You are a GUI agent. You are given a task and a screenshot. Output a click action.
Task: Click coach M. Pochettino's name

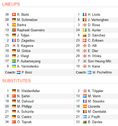point(102,72)
